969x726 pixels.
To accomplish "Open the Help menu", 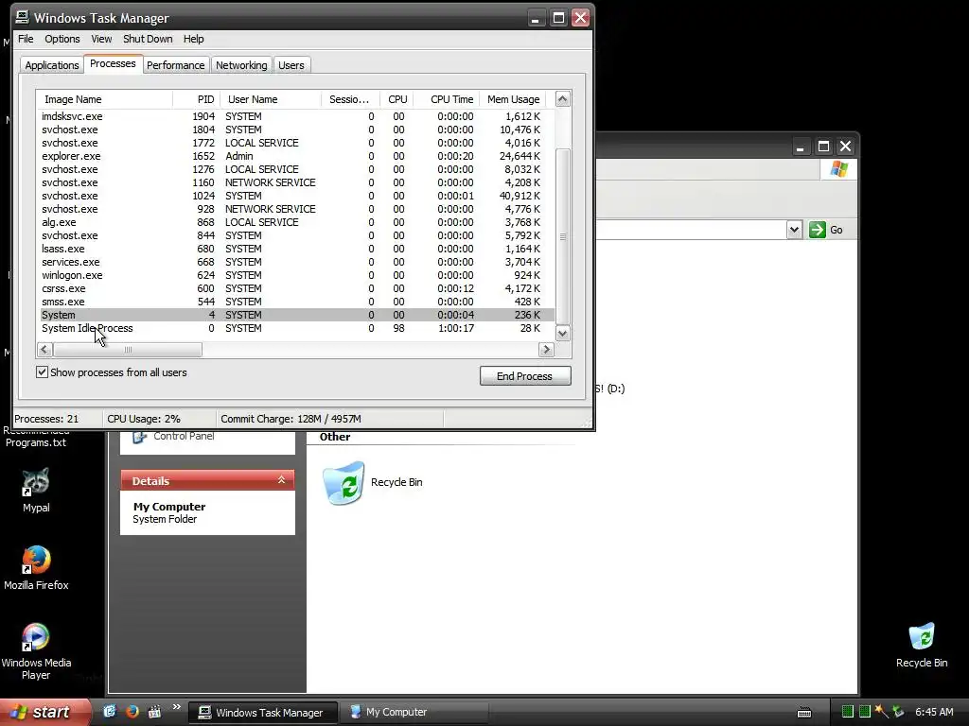I will pyautogui.click(x=193, y=39).
